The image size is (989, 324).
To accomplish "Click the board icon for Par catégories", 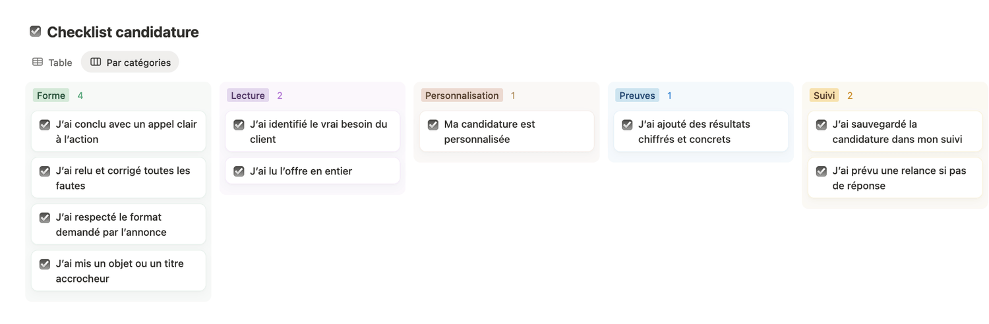I will coord(96,62).
